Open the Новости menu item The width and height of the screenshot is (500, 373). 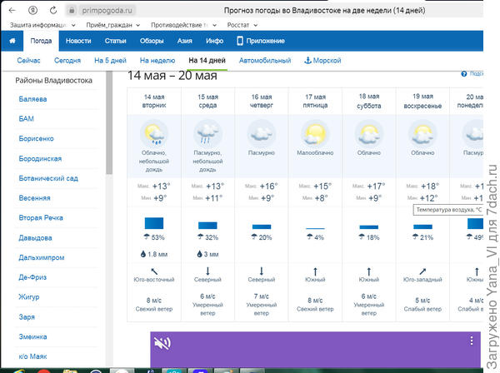[78, 41]
